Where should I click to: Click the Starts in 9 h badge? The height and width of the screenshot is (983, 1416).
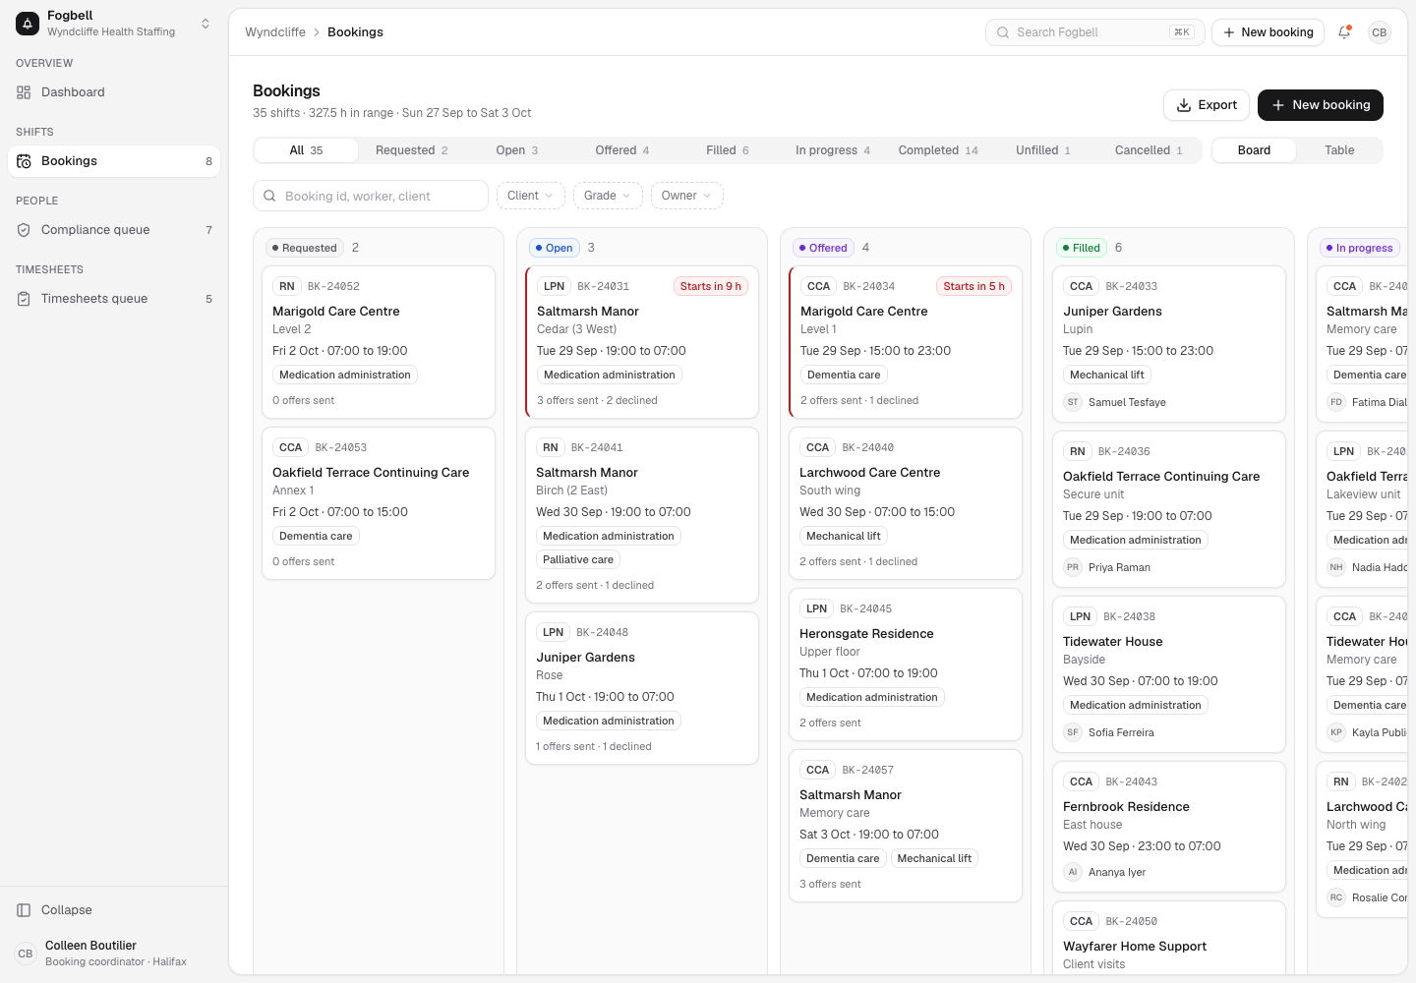(x=711, y=286)
